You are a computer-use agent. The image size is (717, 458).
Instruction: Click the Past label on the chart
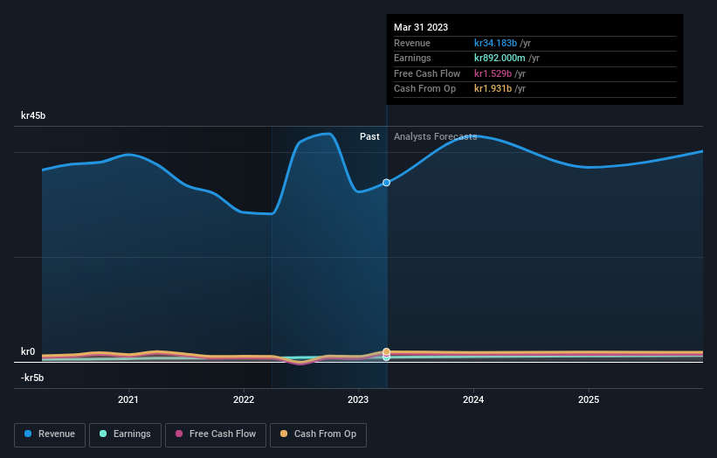point(369,136)
